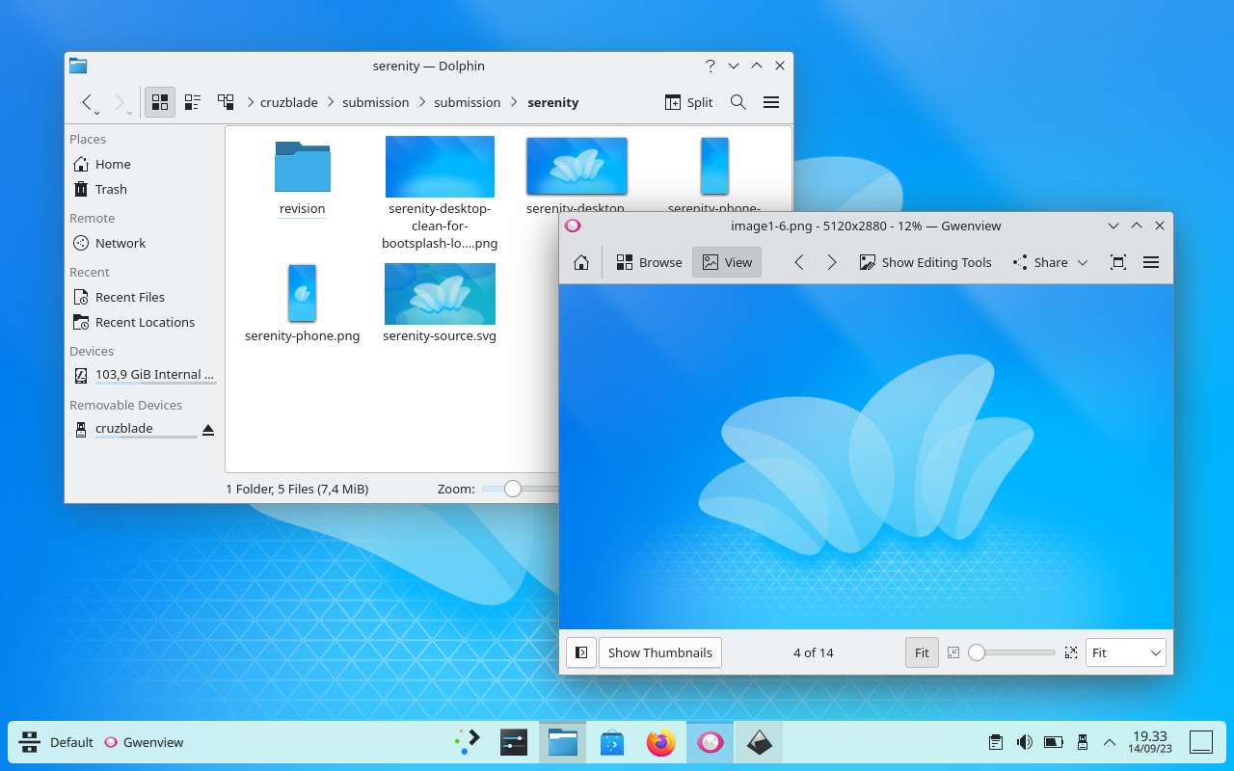Image resolution: width=1234 pixels, height=771 pixels.
Task: Open serenity-source.svg in Dolphin
Action: pyautogui.click(x=439, y=295)
